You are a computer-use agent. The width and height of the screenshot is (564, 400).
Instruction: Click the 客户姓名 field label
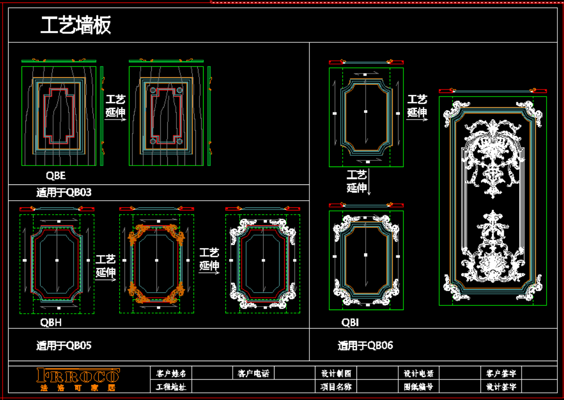[x=171, y=373]
